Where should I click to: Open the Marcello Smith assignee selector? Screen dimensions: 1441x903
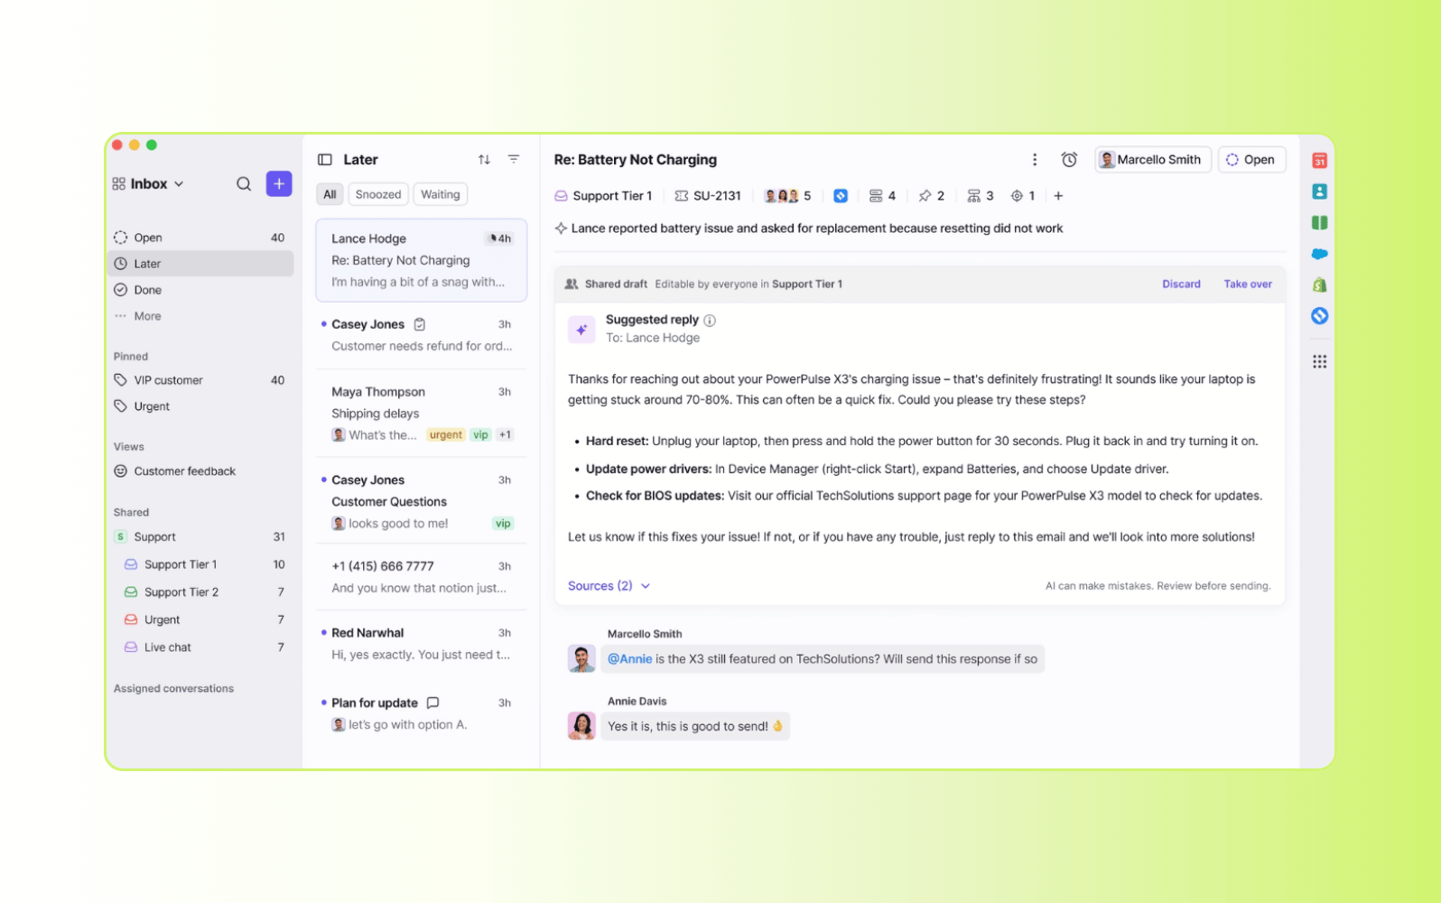1152,160
